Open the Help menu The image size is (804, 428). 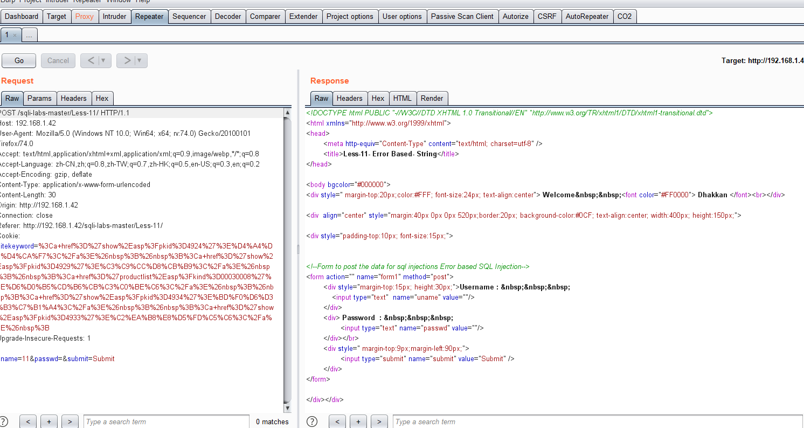pyautogui.click(x=143, y=2)
